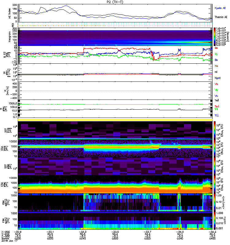Pick the black Ni density legend label
This screenshot has height=245, width=230.
tap(216, 72)
